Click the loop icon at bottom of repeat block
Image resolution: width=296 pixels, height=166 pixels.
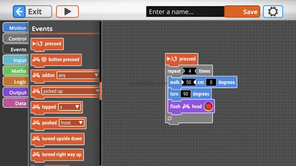170,118
